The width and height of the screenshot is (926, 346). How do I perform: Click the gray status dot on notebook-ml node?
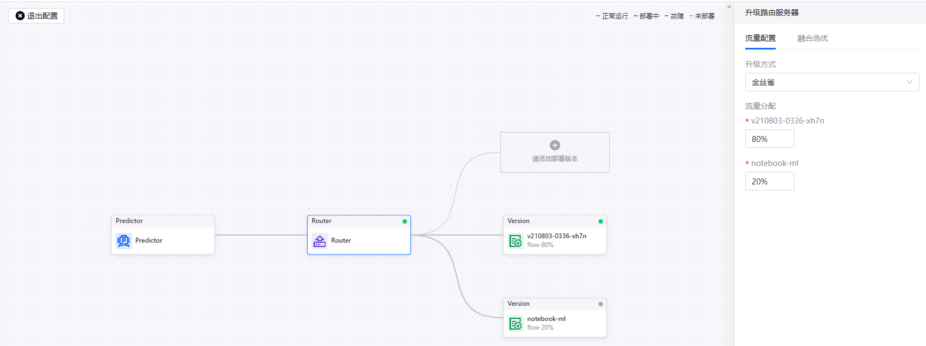(600, 304)
